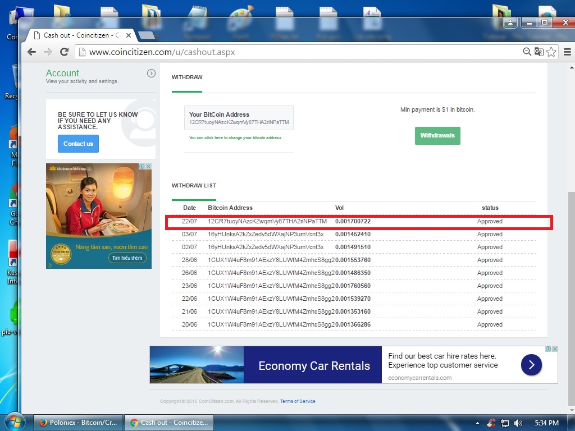
Task: Switch to Poloniex Firefox window in taskbar
Action: click(x=78, y=423)
